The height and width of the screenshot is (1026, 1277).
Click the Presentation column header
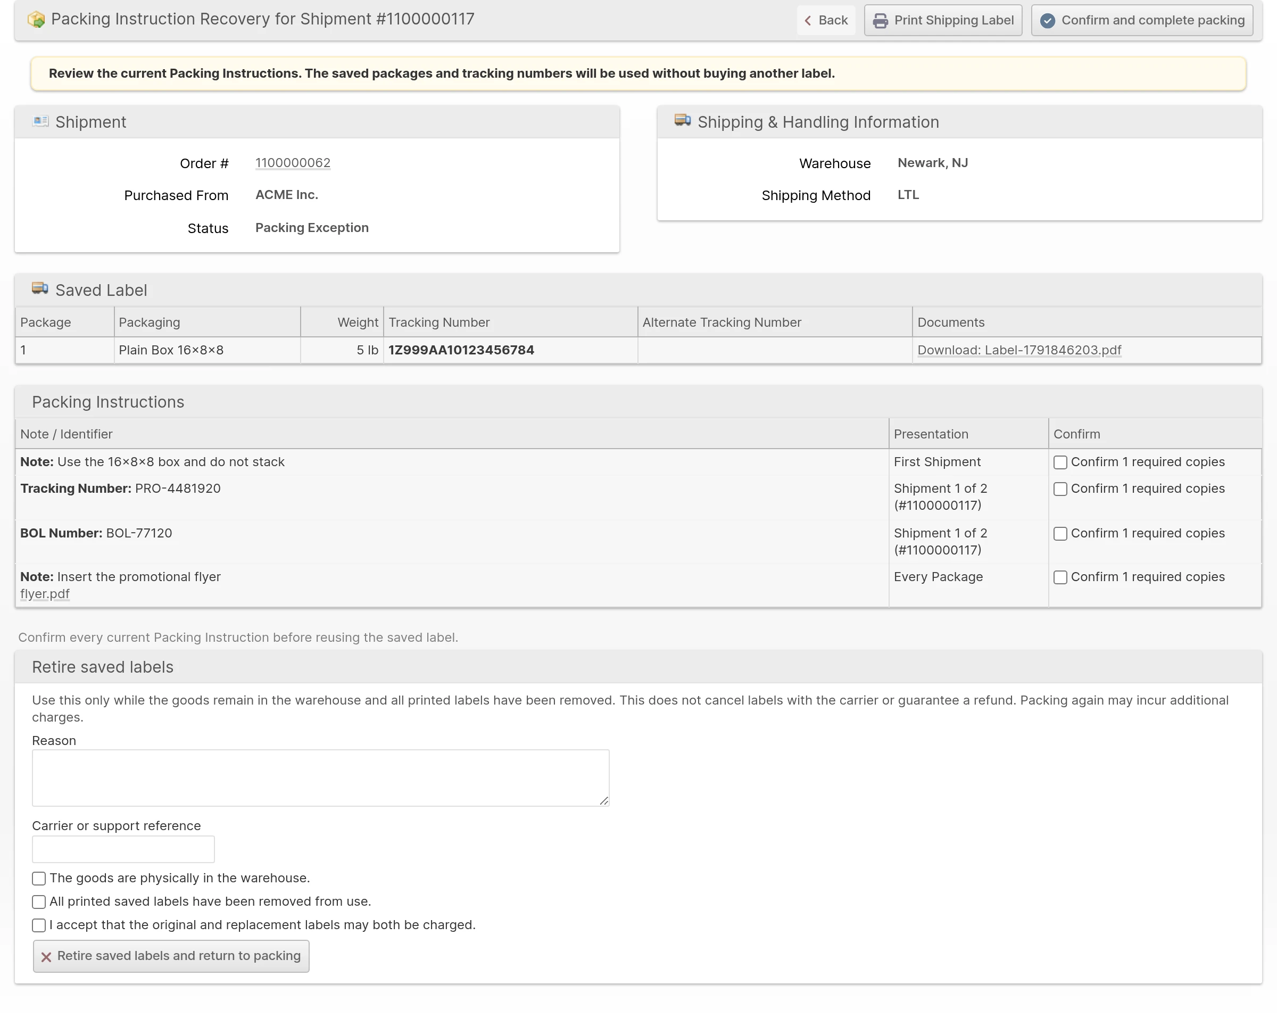click(x=968, y=434)
